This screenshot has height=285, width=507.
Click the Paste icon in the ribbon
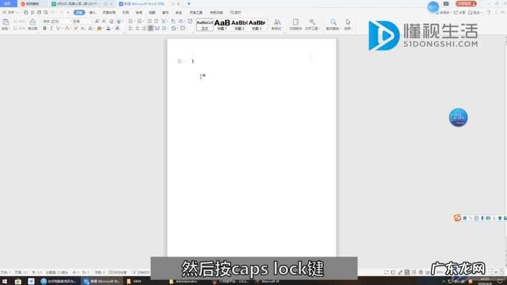click(x=6, y=22)
